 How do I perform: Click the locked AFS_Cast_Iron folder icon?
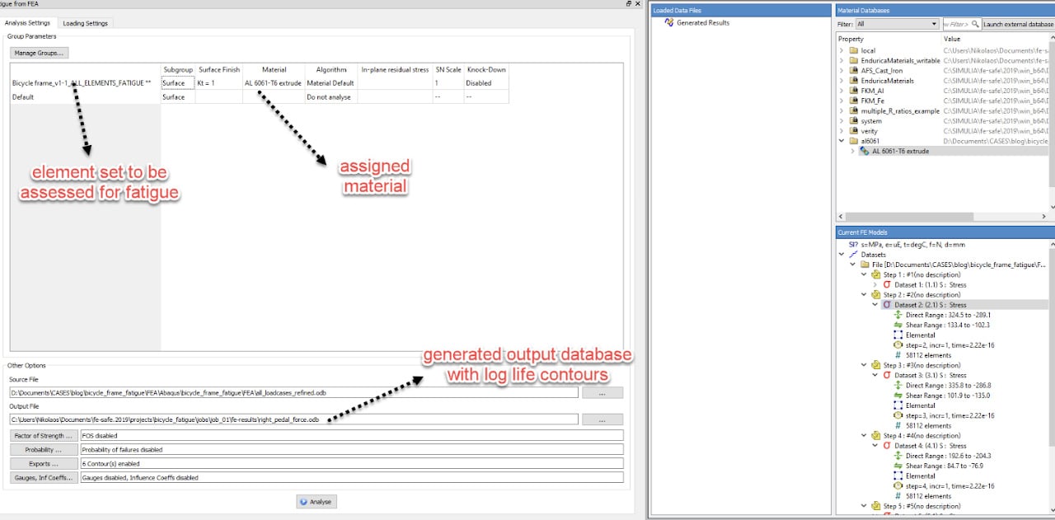(x=853, y=71)
